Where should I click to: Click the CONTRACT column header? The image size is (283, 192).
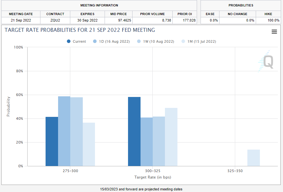tap(55, 14)
